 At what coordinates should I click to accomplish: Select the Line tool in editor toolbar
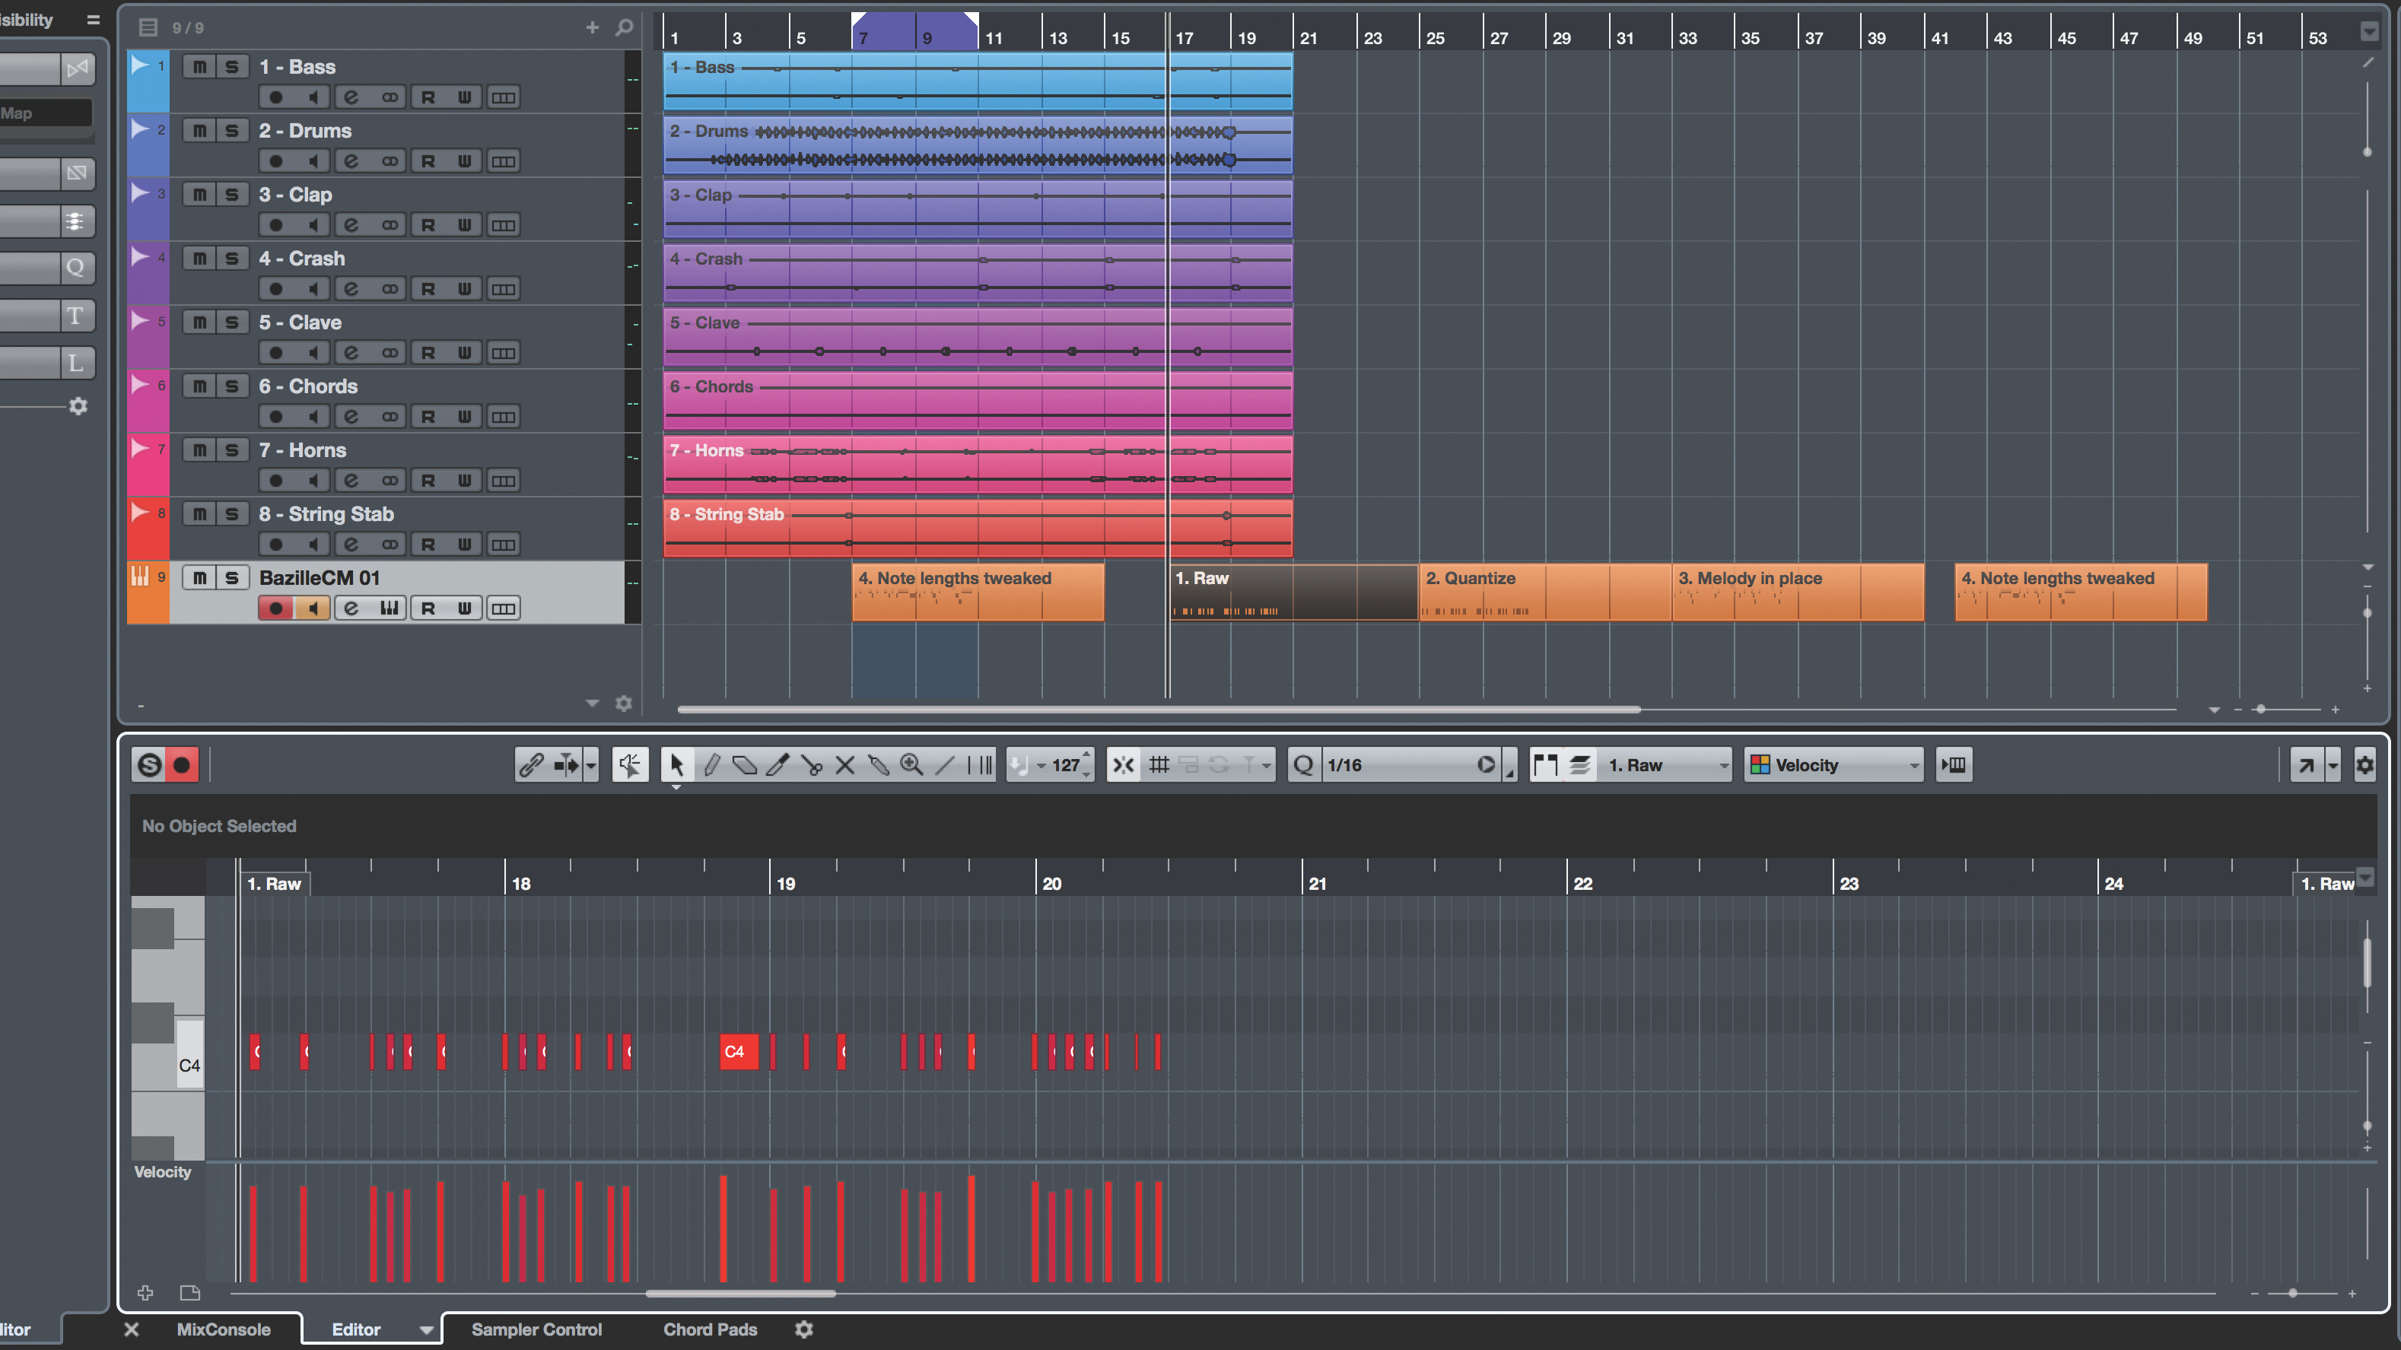point(945,765)
